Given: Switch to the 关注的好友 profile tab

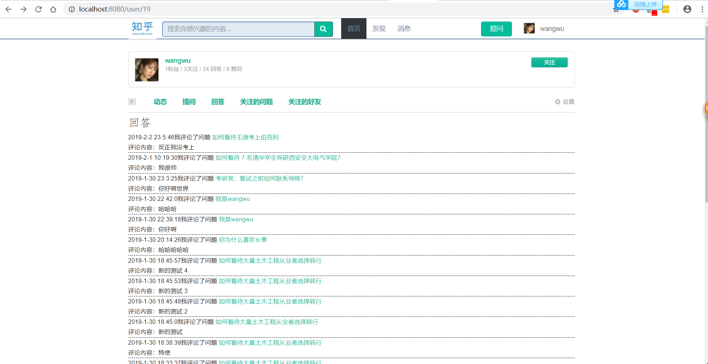Looking at the screenshot, I should click(305, 102).
